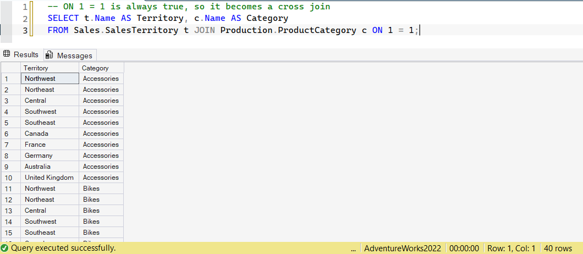The width and height of the screenshot is (583, 254).
Task: Select grid row 14 by its row header
Action: point(11,221)
